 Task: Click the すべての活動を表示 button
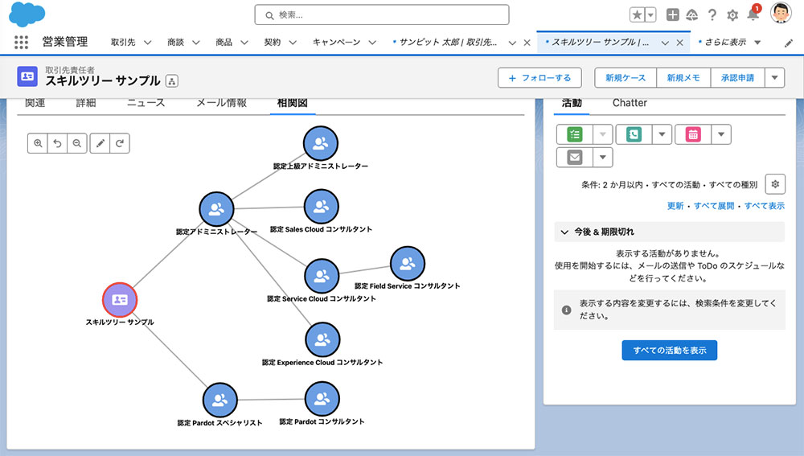pos(669,351)
